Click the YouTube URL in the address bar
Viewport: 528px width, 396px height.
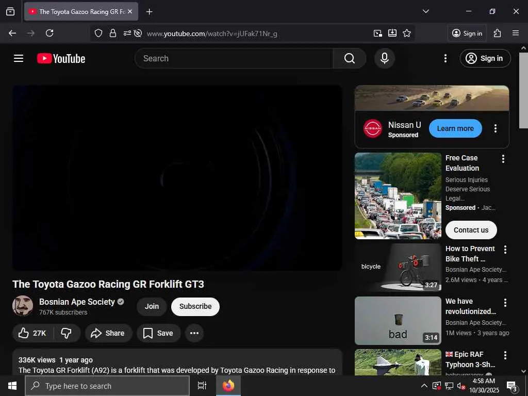212,34
